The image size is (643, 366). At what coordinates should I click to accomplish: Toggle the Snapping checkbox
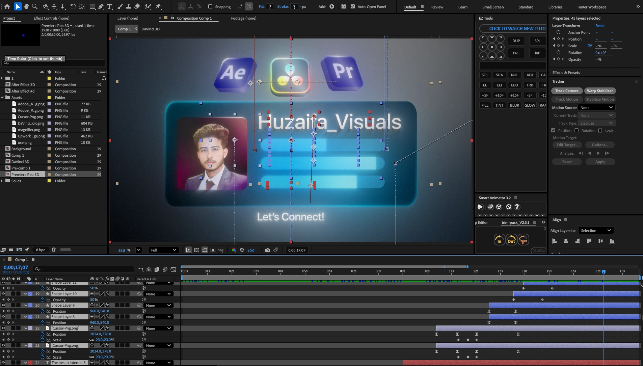(x=211, y=6)
